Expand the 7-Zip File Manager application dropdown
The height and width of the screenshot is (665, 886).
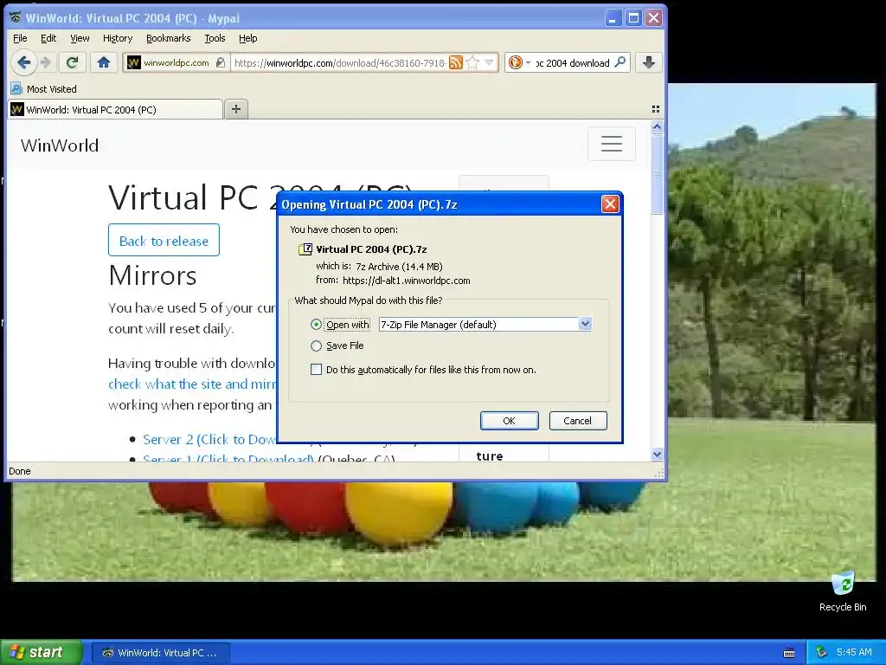click(x=585, y=324)
